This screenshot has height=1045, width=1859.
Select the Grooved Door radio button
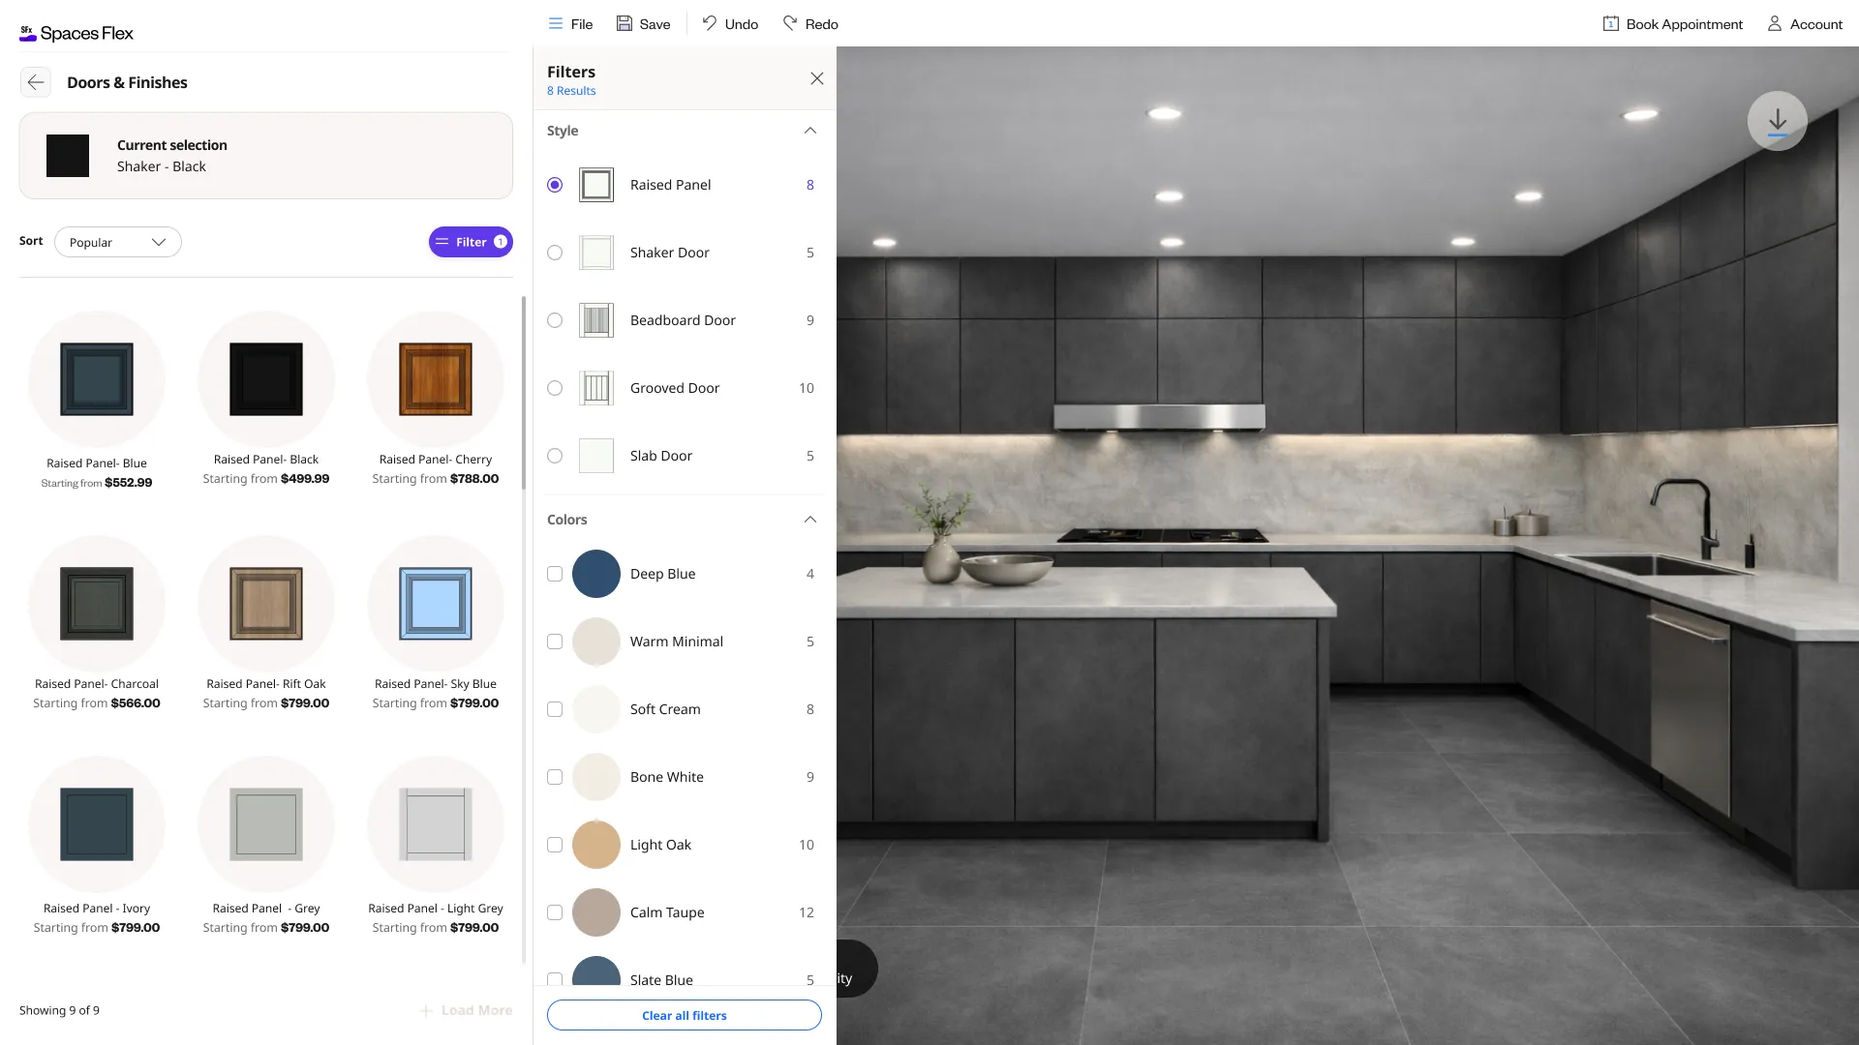click(x=555, y=388)
